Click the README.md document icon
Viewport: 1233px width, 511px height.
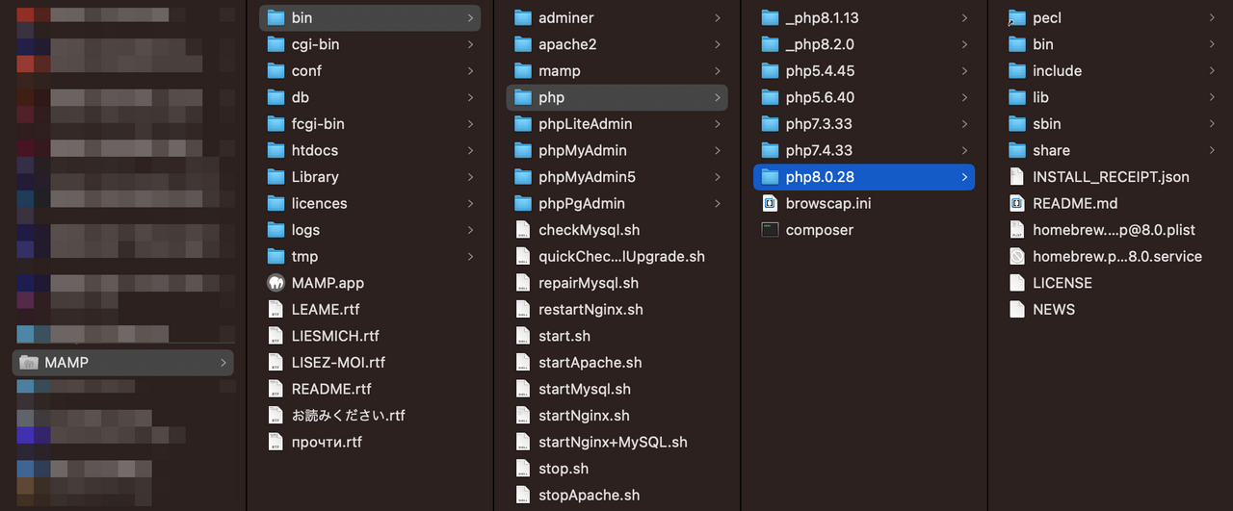coord(1016,203)
